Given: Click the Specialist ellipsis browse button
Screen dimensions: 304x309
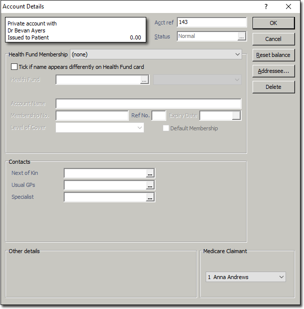Looking at the screenshot, I should tap(150, 197).
